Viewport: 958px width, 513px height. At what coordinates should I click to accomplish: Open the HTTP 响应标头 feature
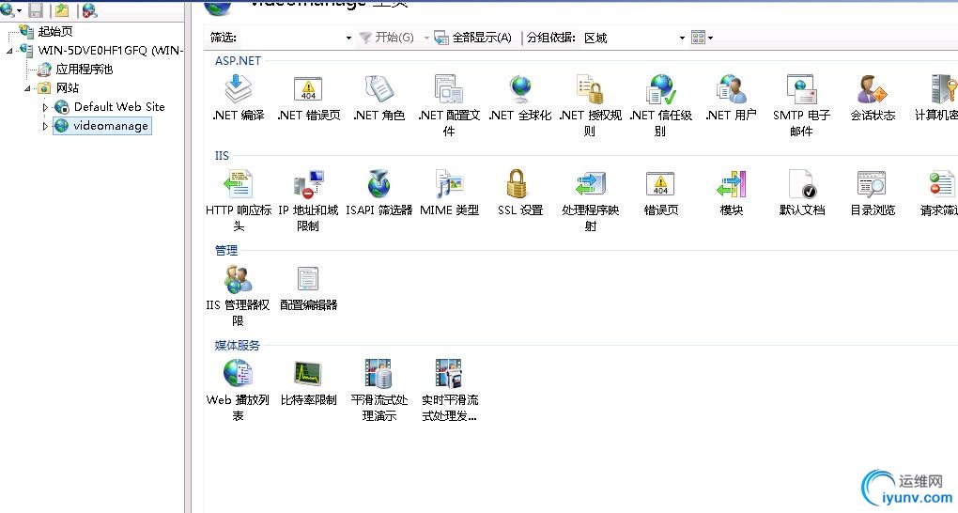239,200
